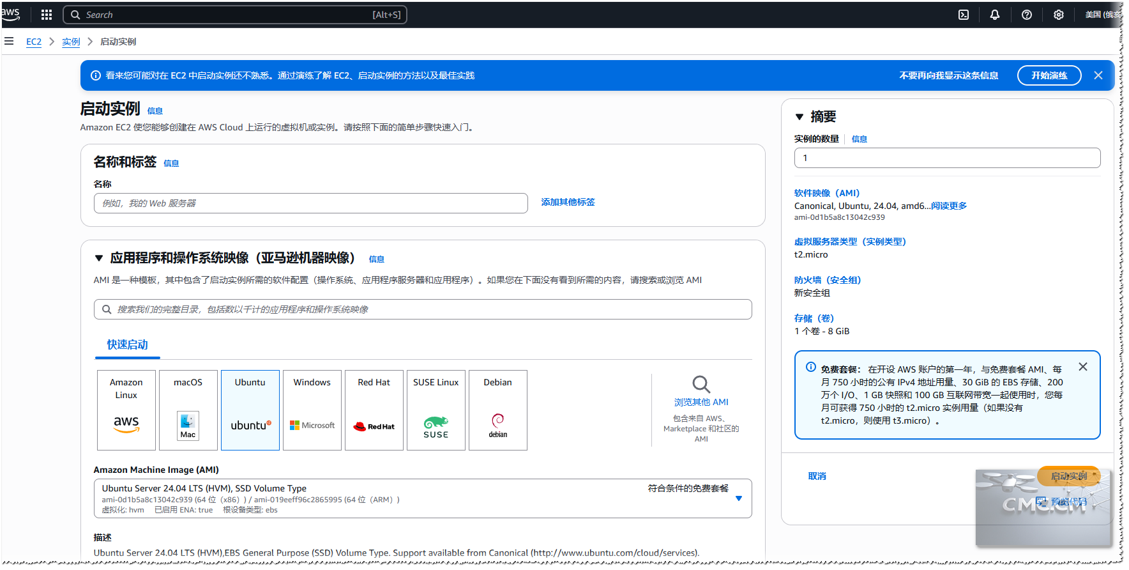The image size is (1129, 570).
Task: Open the settings gear in top bar
Action: tap(1059, 15)
